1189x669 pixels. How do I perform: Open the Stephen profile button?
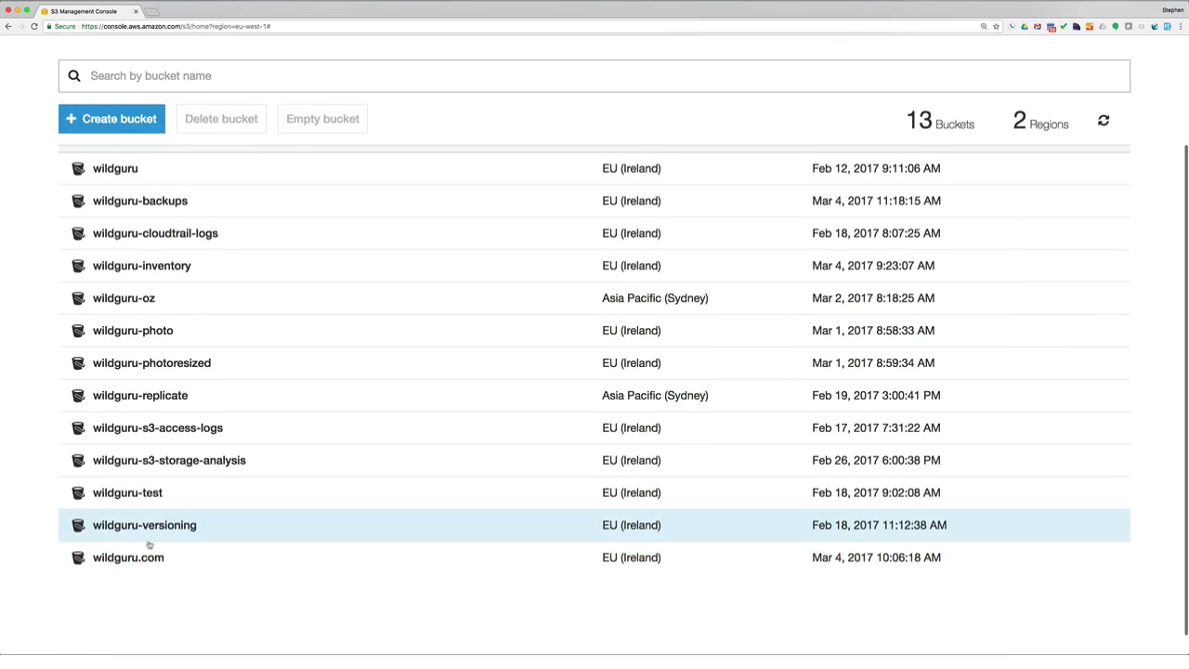click(x=1172, y=10)
